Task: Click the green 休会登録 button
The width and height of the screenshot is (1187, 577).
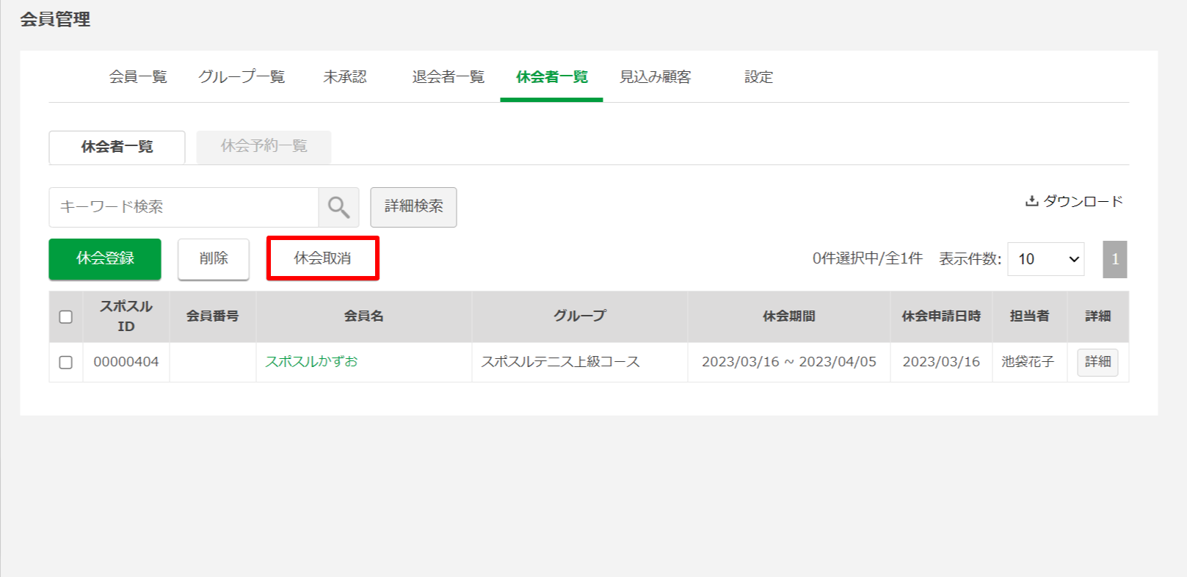Action: point(105,258)
